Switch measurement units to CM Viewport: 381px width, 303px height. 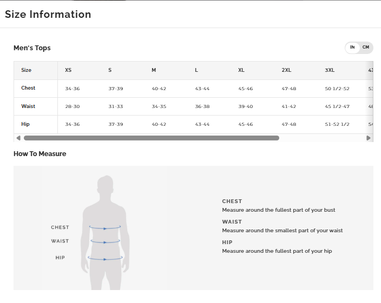click(x=366, y=48)
